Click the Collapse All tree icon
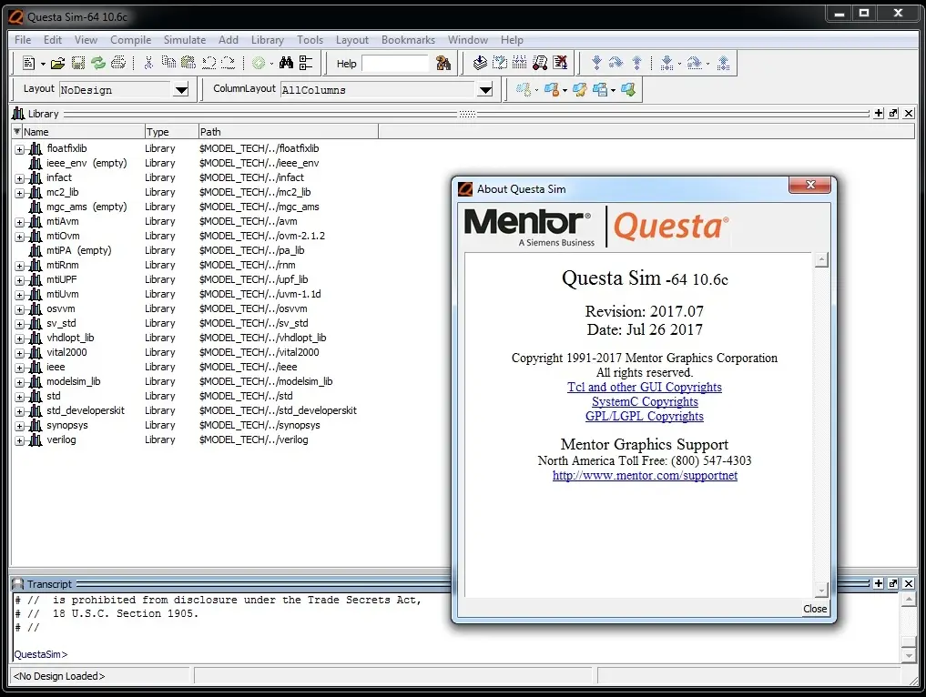 (306, 63)
